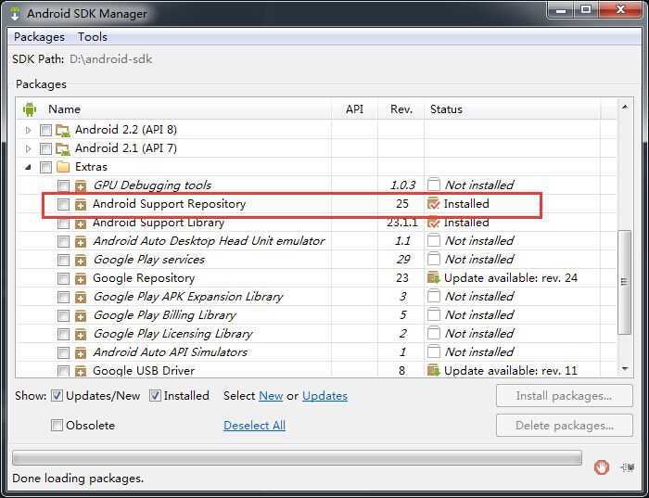Check the Google Play services checkbox
649x498 pixels.
point(63,260)
